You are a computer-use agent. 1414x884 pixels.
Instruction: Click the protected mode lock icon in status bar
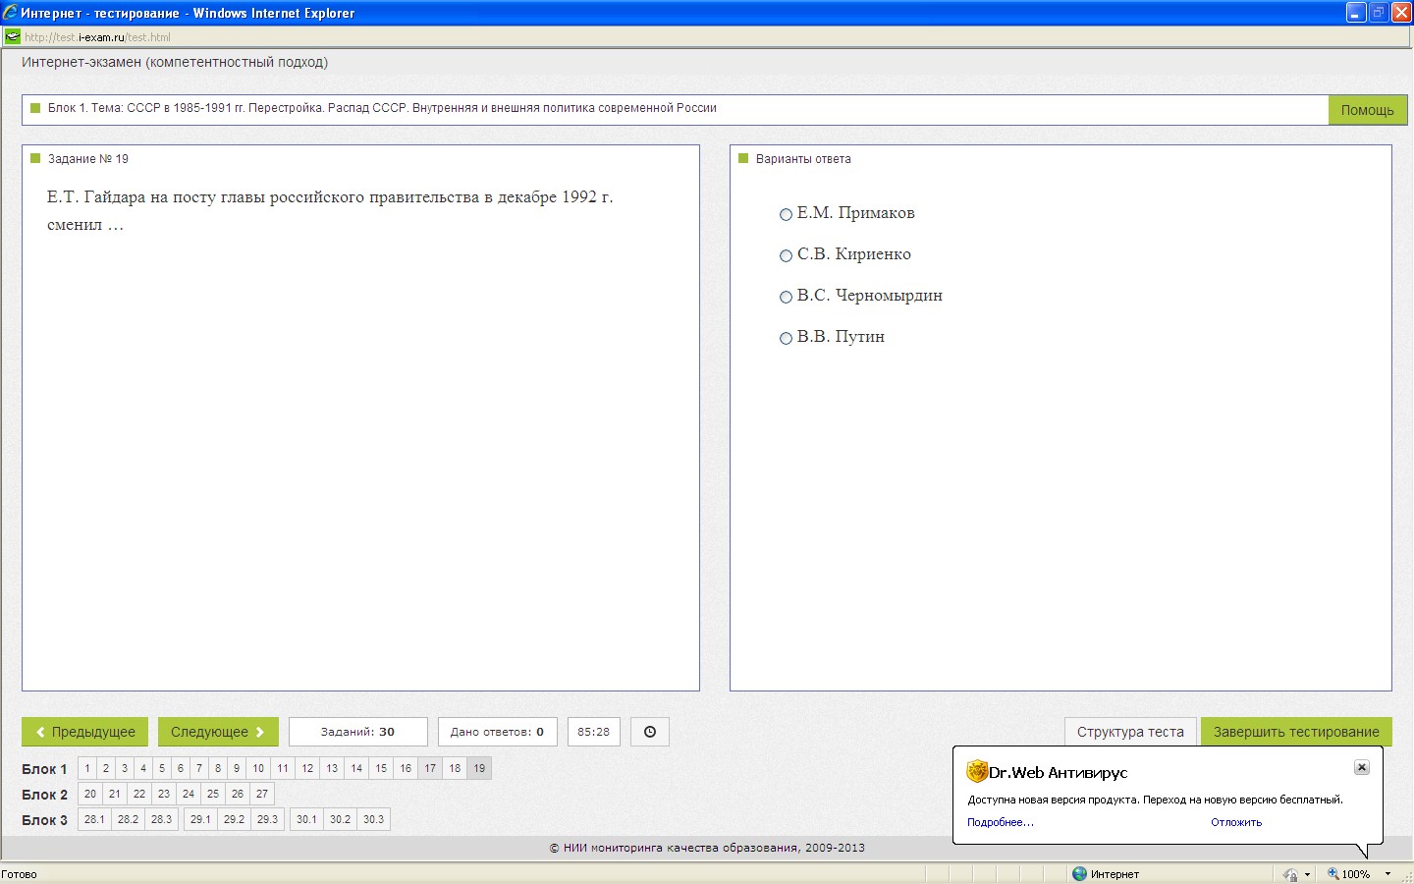click(x=1290, y=874)
